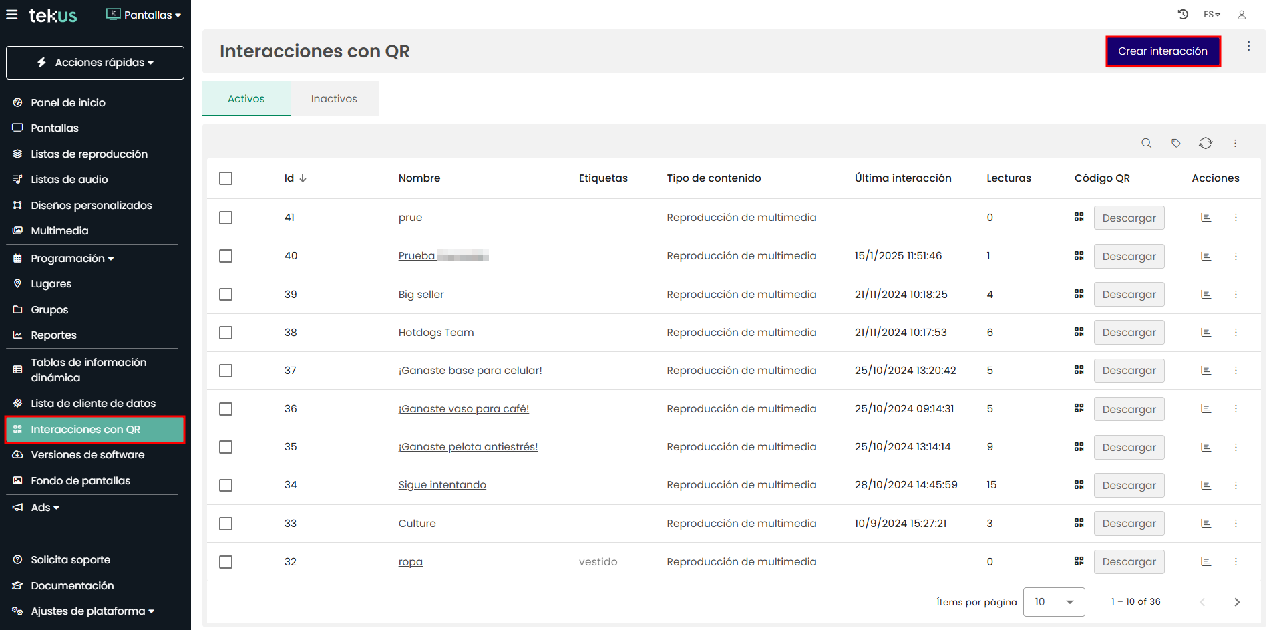Click the refresh icon above the table

(1205, 143)
